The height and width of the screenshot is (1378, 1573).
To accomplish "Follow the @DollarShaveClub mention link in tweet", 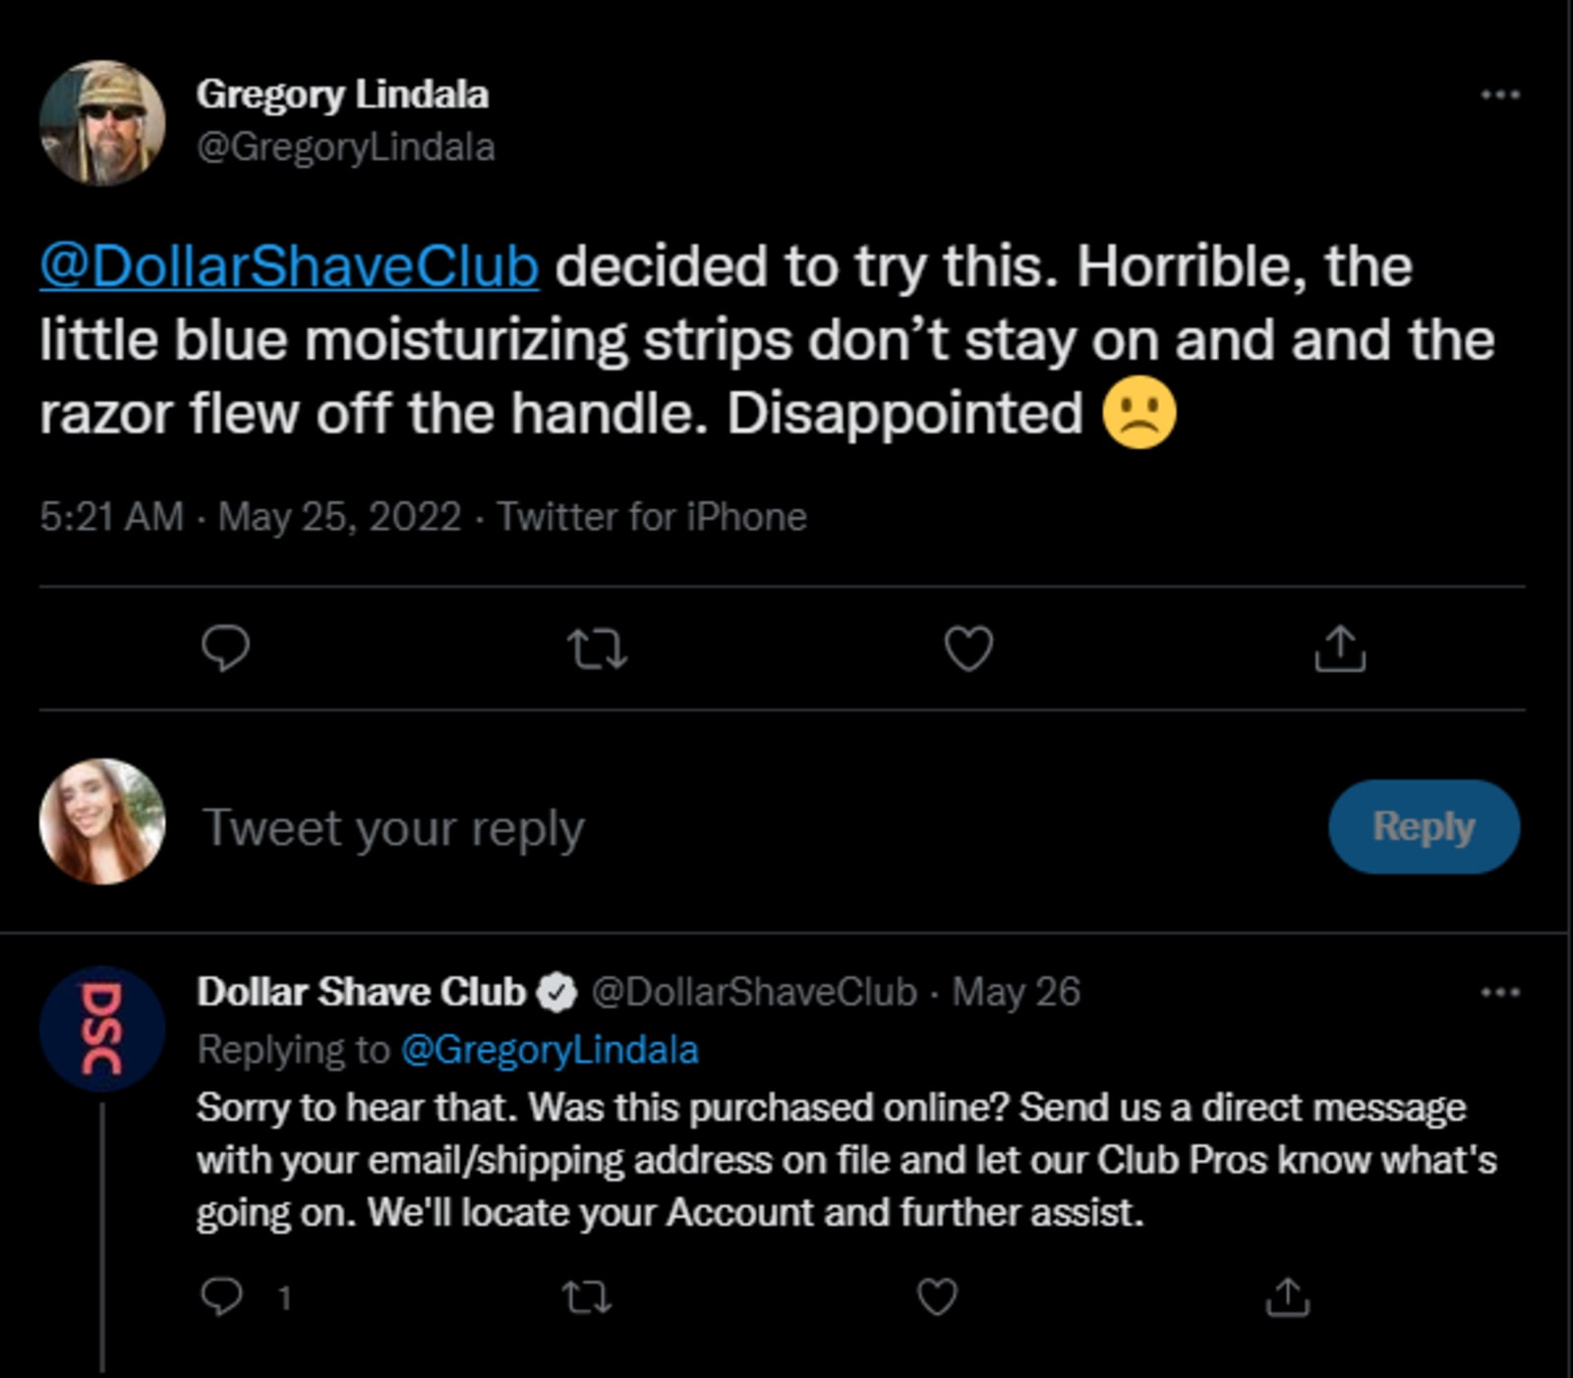I will 289,266.
